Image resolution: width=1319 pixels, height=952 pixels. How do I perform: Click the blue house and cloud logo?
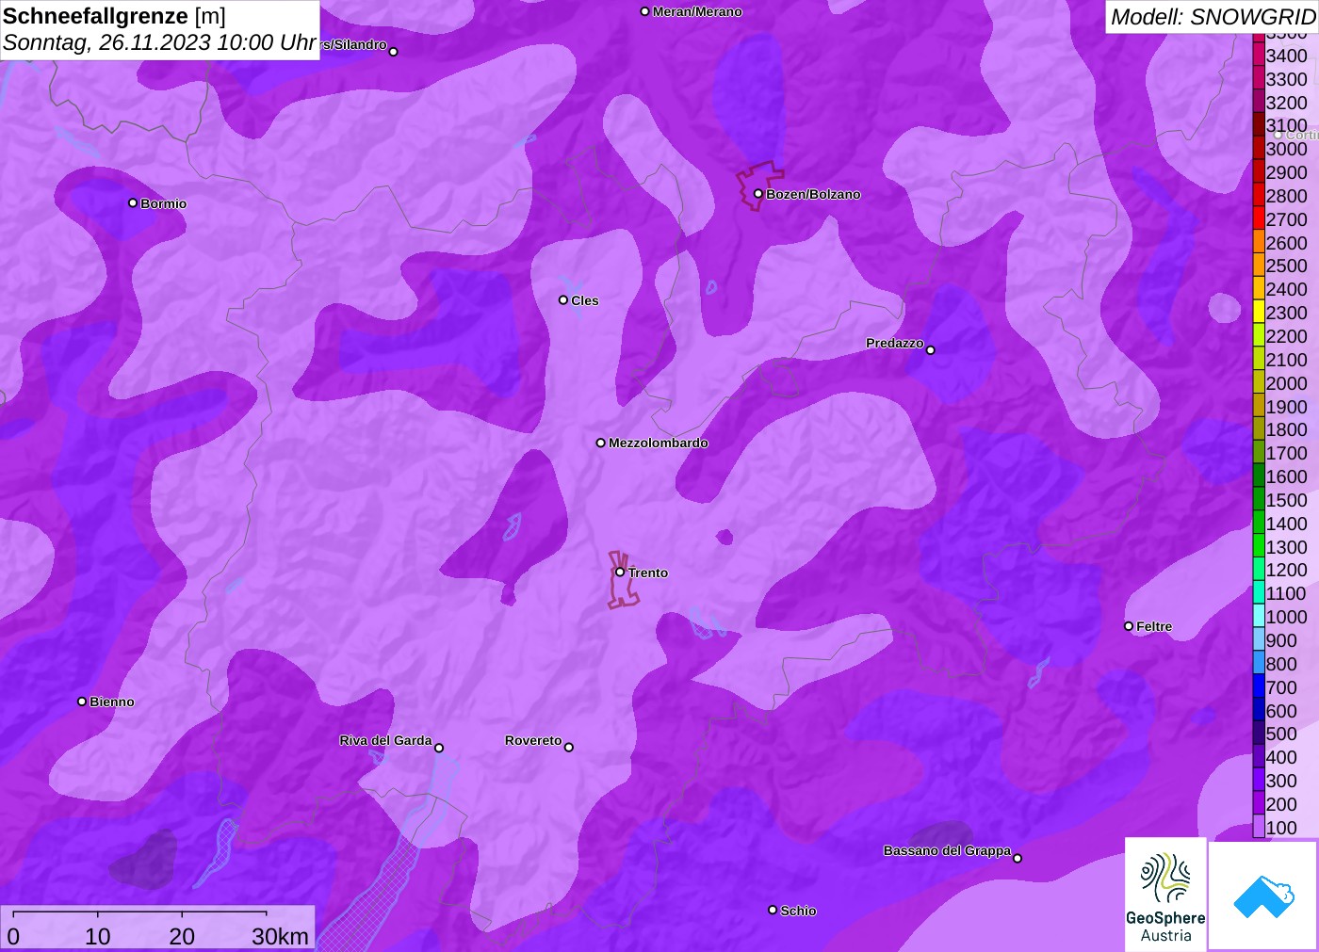pos(1263,896)
